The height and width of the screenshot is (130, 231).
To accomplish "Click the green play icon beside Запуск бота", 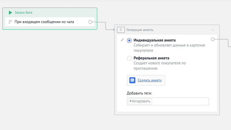I will pos(10,13).
